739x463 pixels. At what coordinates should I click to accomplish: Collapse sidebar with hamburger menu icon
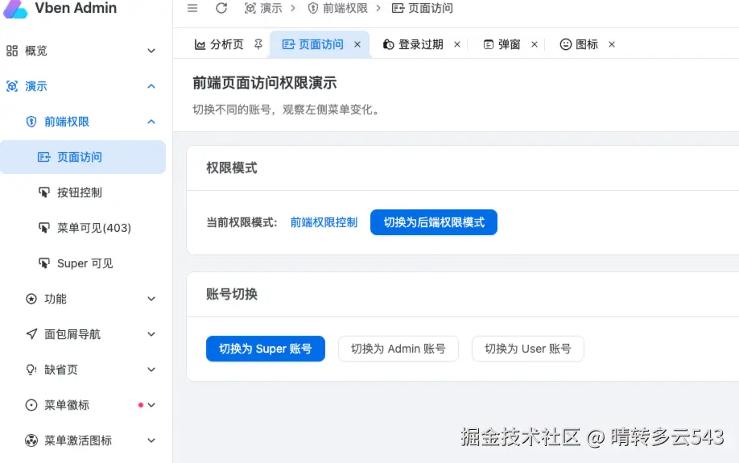point(192,8)
